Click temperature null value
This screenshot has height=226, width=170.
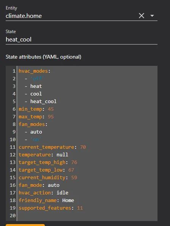(x=62, y=154)
